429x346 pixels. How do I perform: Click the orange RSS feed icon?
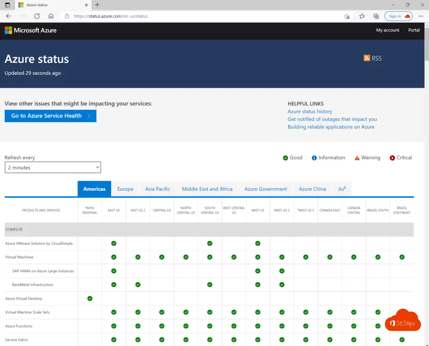(x=367, y=58)
